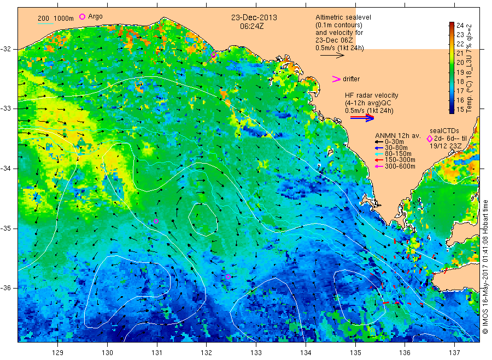Screen dimensions: 492x360
Task: Click the red and blue HF radar arrow
Action: [x=362, y=118]
